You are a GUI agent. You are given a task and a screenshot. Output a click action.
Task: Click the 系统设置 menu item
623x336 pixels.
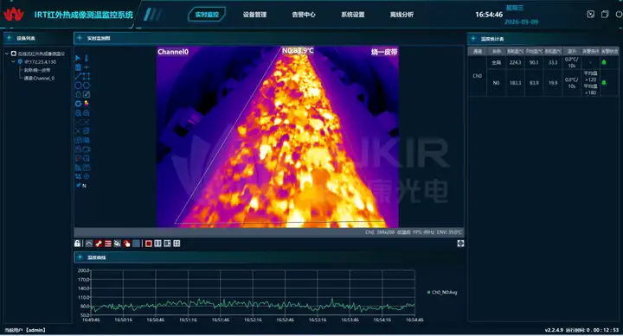353,15
